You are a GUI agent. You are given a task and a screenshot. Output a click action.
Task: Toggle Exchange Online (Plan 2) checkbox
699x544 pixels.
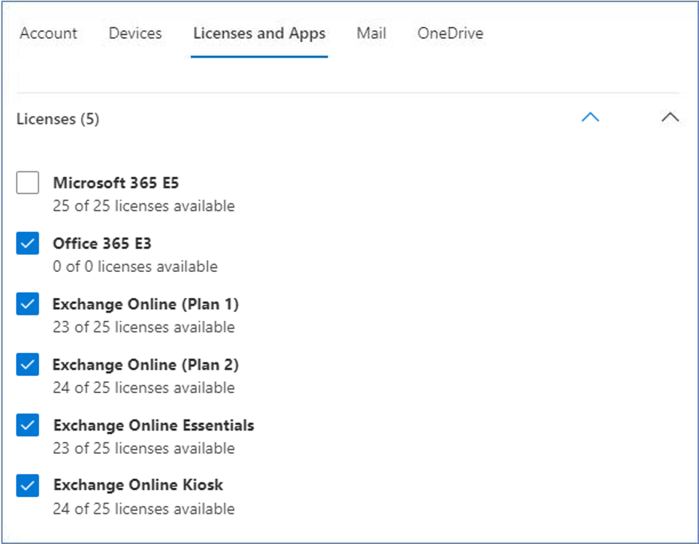[27, 364]
